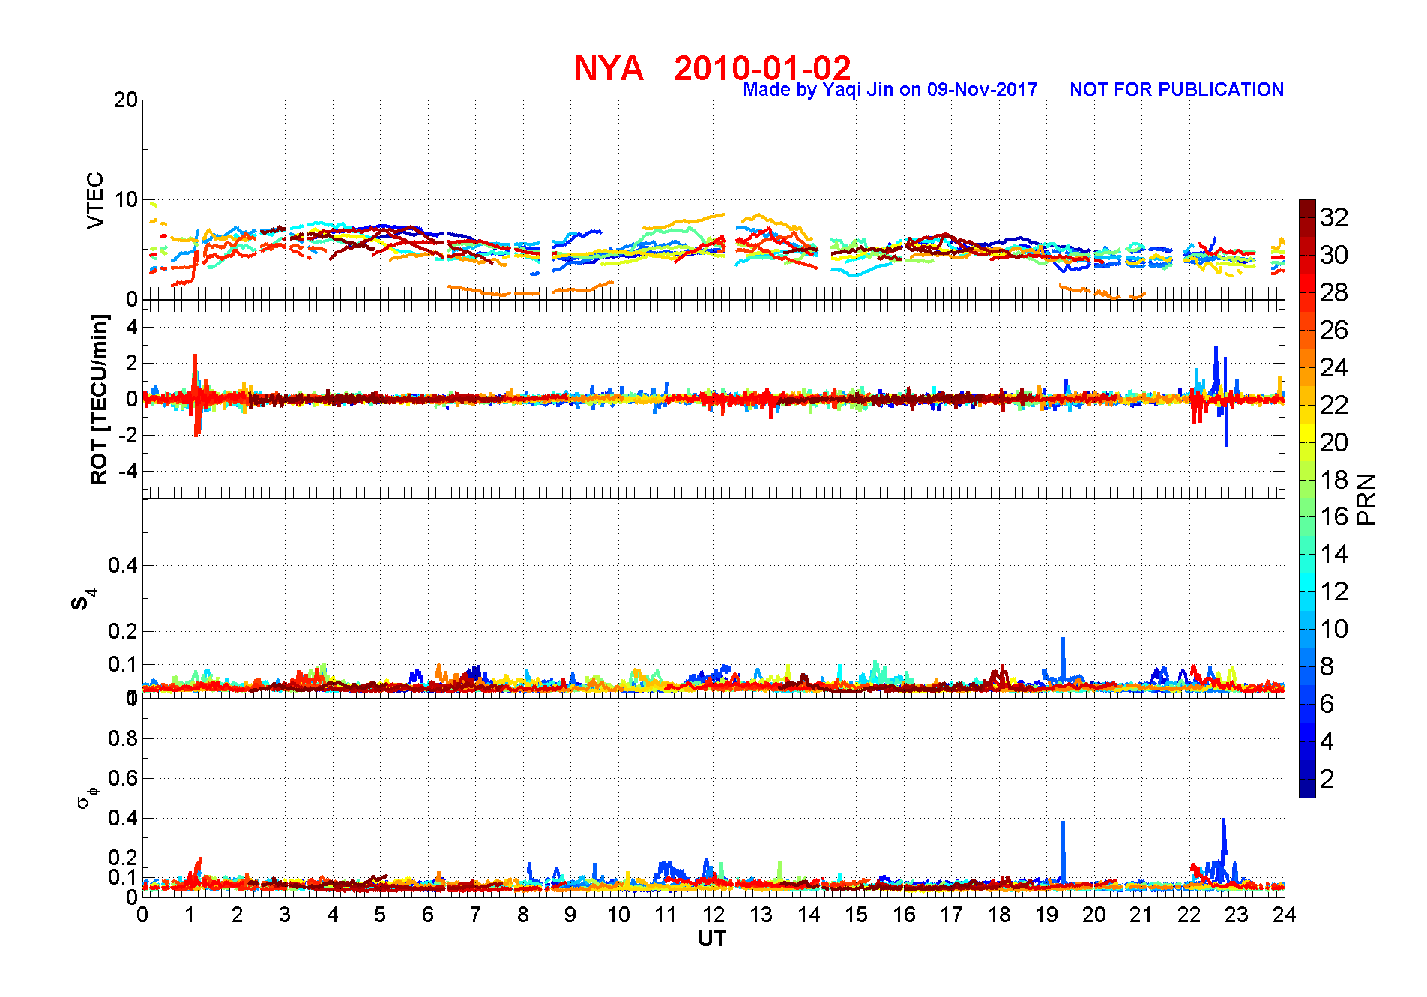The height and width of the screenshot is (997, 1427).
Task: Click the UT axis tick label "3"
Action: point(285,915)
